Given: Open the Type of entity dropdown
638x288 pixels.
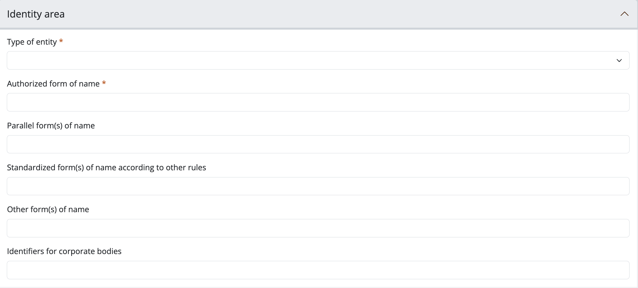Looking at the screenshot, I should [x=318, y=60].
